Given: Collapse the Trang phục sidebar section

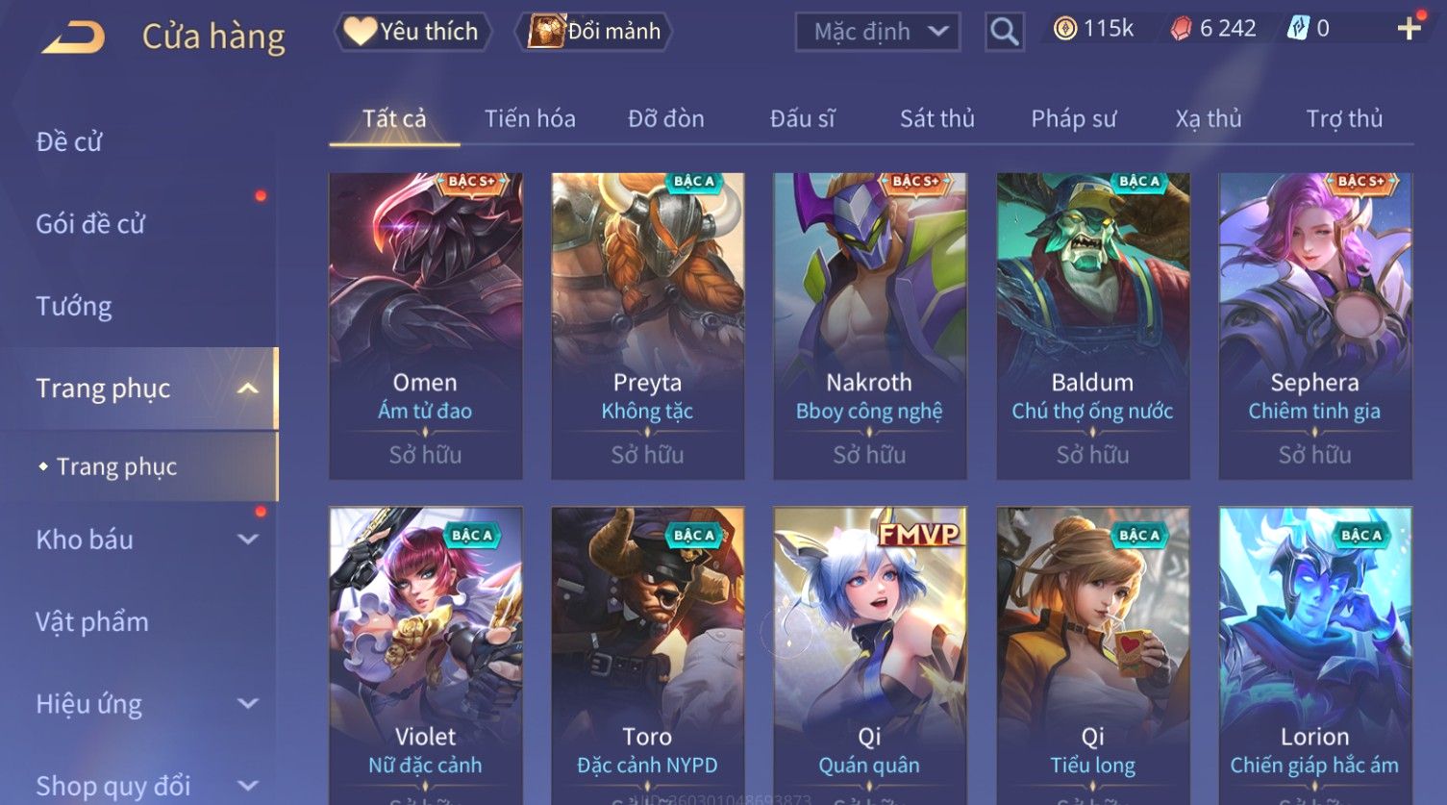Looking at the screenshot, I should pyautogui.click(x=248, y=389).
